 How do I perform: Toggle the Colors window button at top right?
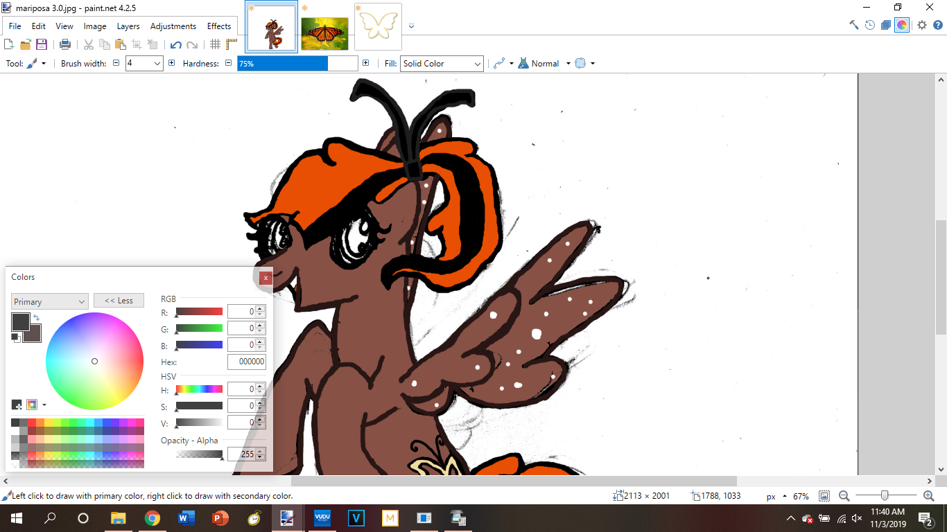pos(902,25)
